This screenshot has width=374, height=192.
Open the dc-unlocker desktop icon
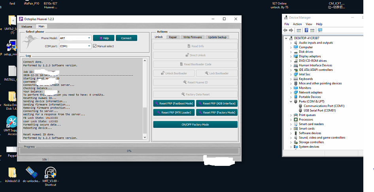click(x=32, y=173)
